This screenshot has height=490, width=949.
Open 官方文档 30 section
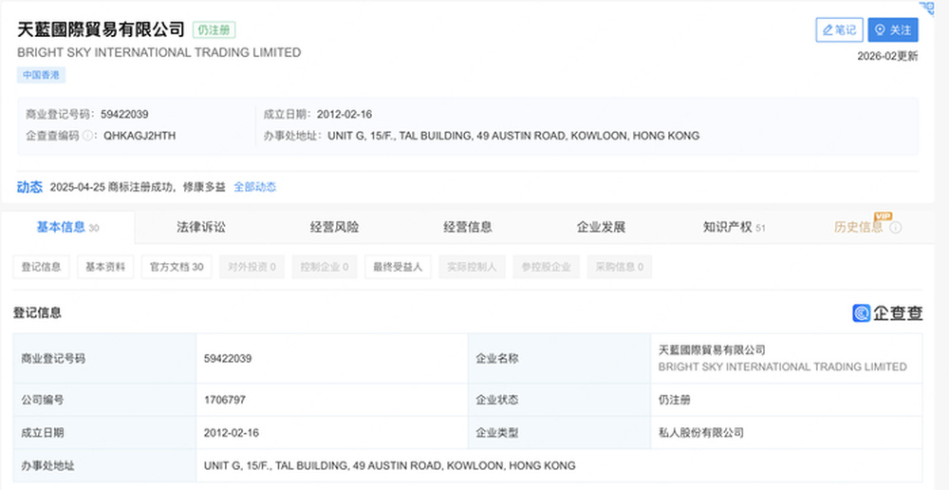coord(177,267)
